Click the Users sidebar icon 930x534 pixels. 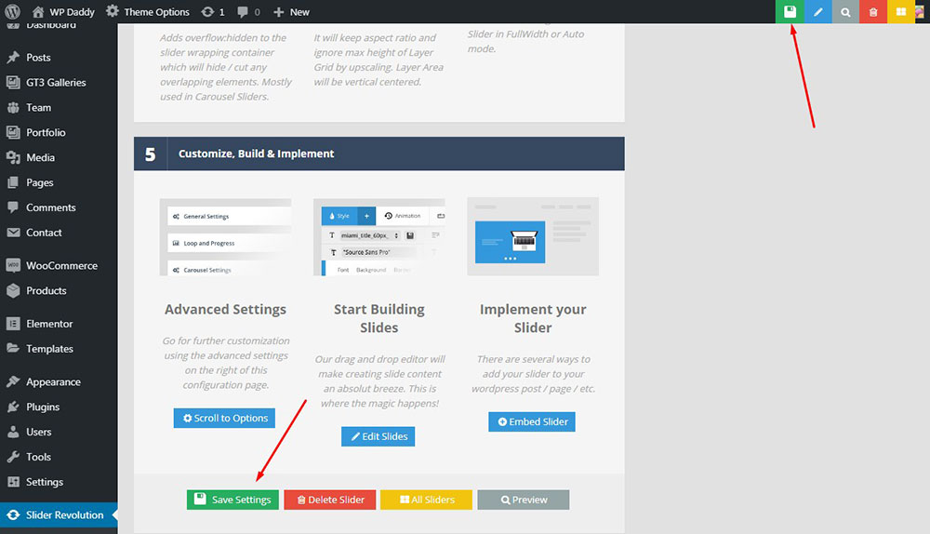(13, 432)
